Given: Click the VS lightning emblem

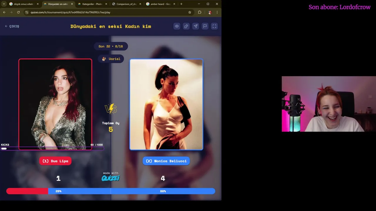Looking at the screenshot, I should 111,109.
